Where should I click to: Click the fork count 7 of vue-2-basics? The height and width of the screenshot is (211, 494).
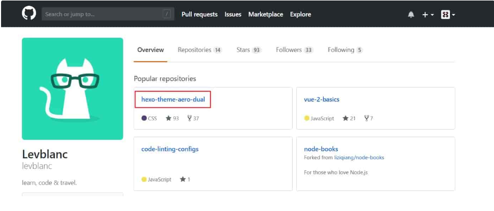369,118
